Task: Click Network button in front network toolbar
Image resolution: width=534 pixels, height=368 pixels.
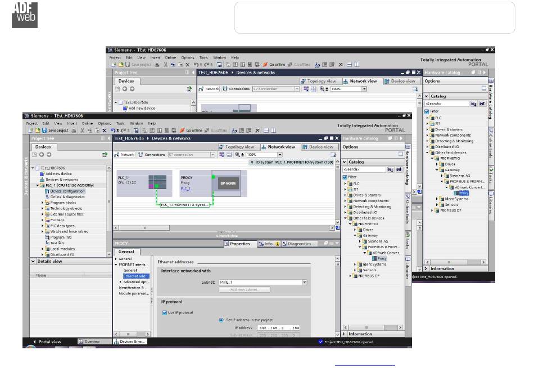Action: 125,155
